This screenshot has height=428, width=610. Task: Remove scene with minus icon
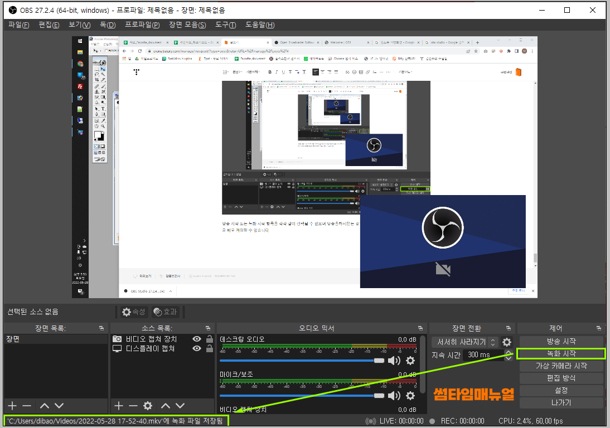point(27,406)
